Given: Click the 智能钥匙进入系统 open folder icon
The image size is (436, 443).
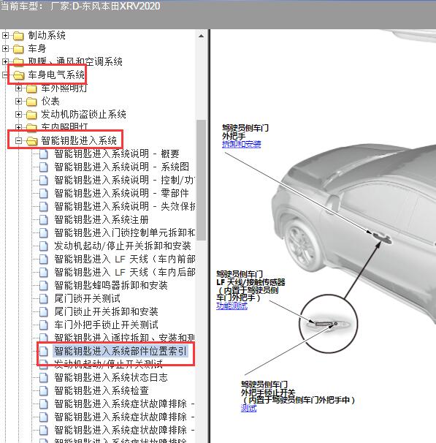Looking at the screenshot, I should [32, 140].
